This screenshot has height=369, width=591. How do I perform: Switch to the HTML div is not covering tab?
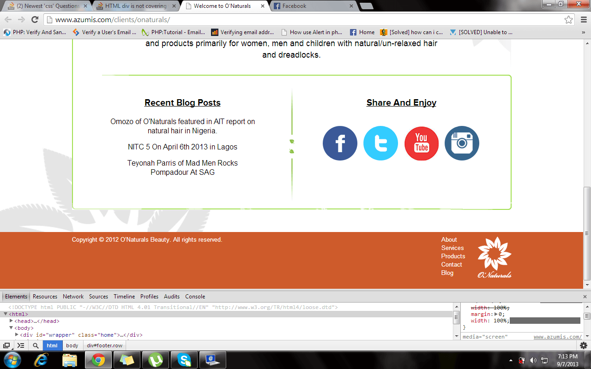[135, 6]
